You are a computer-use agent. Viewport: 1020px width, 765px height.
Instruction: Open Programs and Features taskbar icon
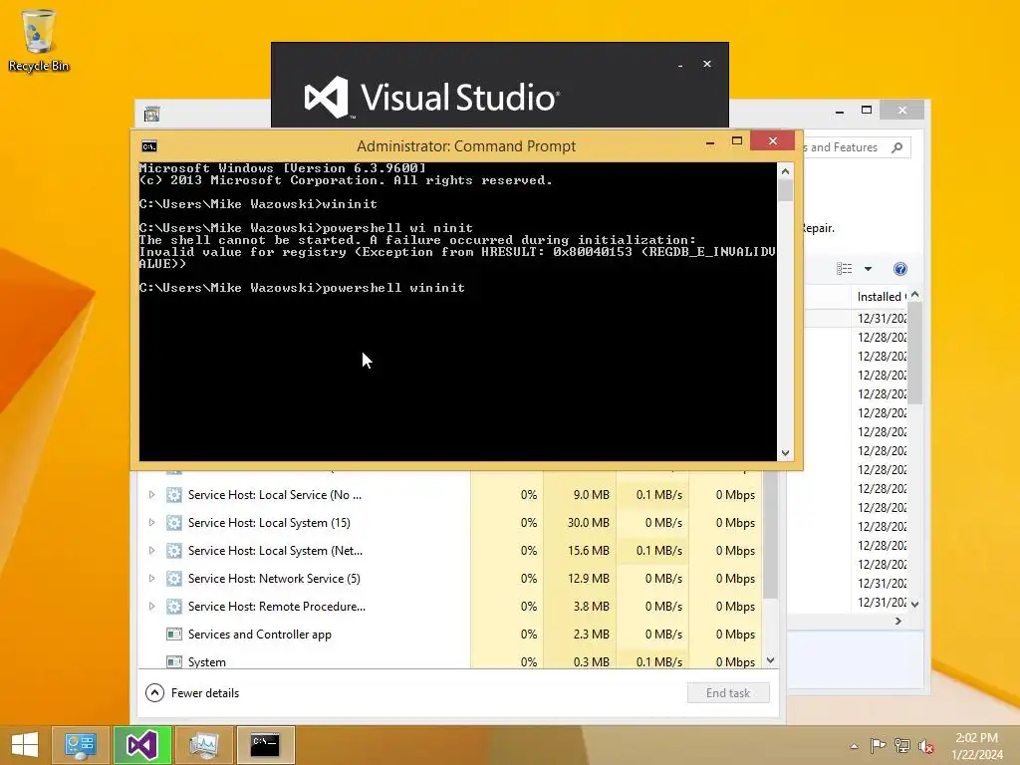pos(80,744)
